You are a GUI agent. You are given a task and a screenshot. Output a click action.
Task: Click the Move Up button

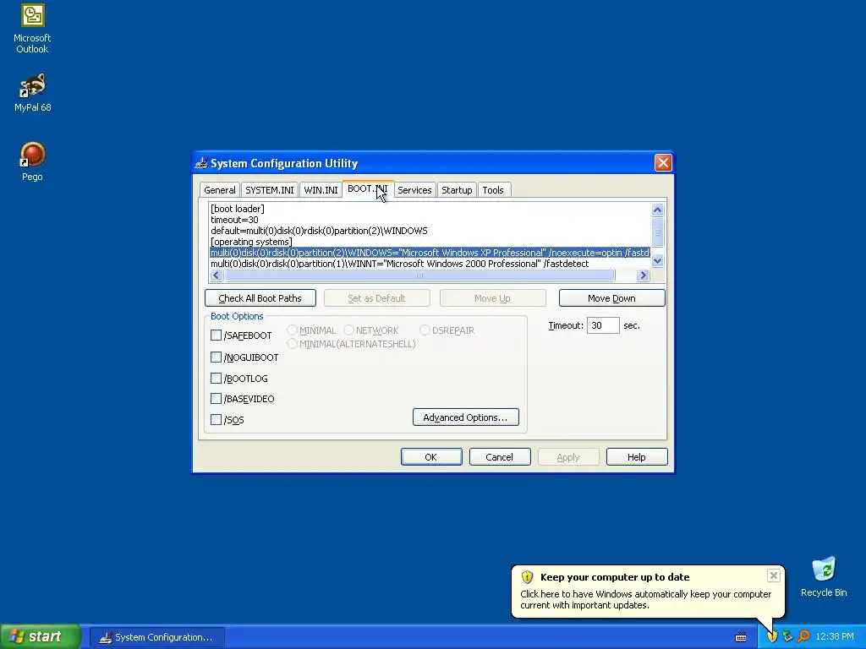pos(492,298)
